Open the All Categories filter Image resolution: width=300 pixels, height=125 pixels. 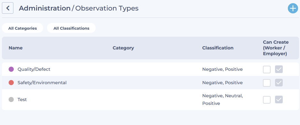(x=23, y=28)
